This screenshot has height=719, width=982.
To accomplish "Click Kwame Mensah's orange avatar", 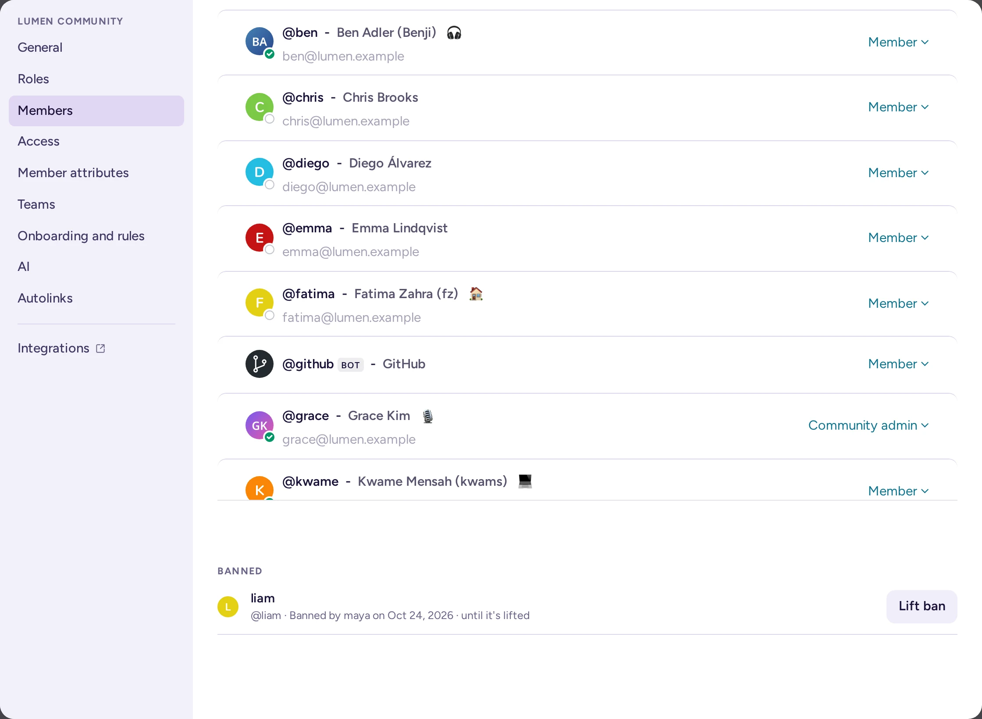I will (x=260, y=488).
